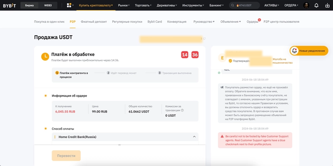This screenshot has height=166, width=333.
Task: Click the fake Customer Support warning message
Action: [255, 140]
